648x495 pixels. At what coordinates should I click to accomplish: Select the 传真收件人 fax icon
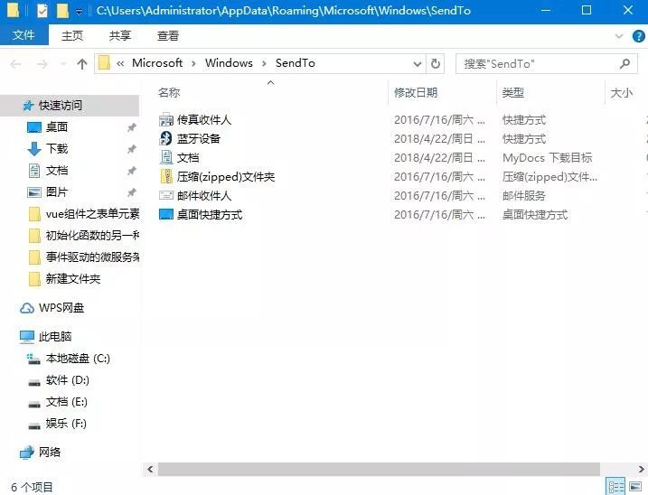pyautogui.click(x=166, y=119)
